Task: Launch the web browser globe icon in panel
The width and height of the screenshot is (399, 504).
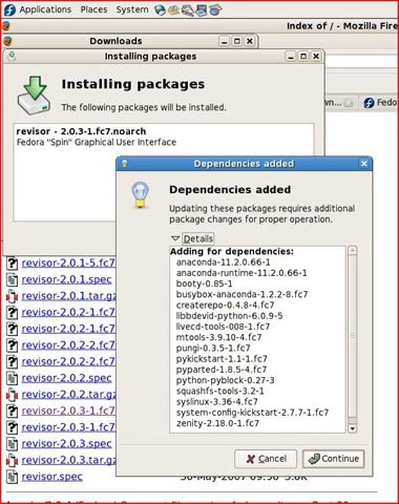Action: coord(160,10)
